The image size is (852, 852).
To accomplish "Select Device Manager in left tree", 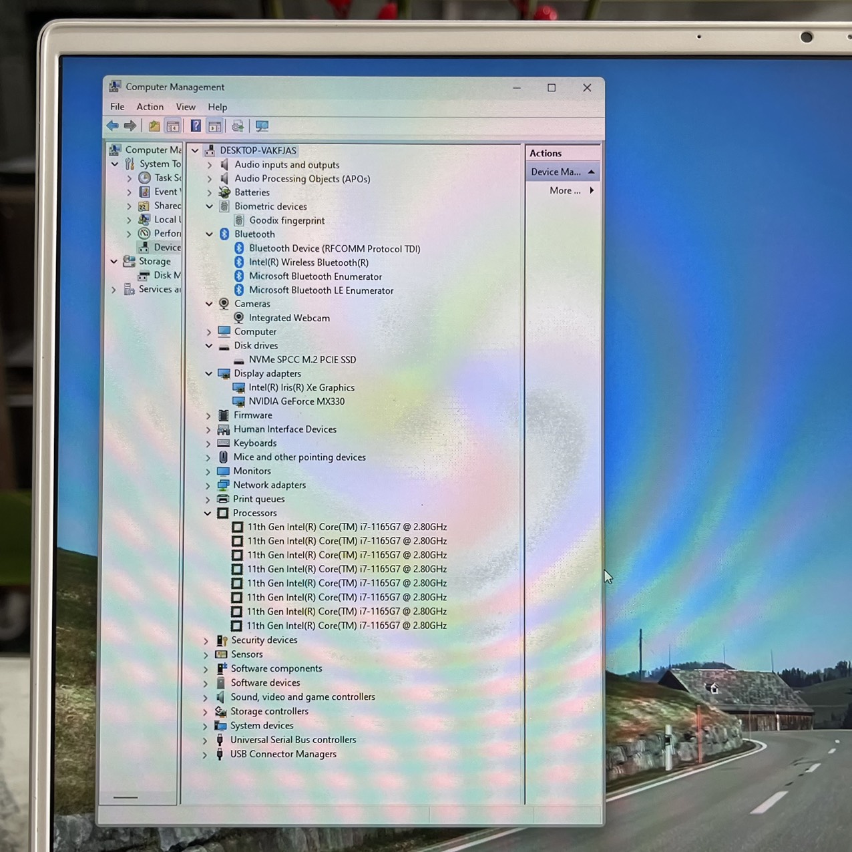I will [167, 247].
